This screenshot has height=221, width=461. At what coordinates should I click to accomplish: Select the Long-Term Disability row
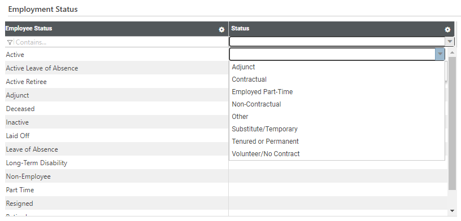pos(117,163)
